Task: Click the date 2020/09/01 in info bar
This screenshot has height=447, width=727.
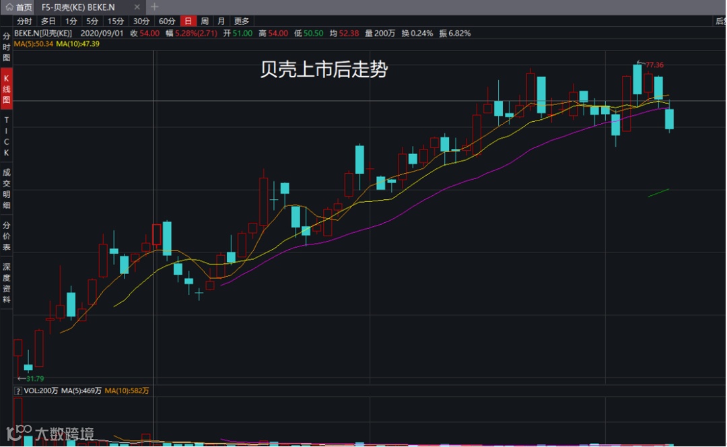Action: coord(102,34)
